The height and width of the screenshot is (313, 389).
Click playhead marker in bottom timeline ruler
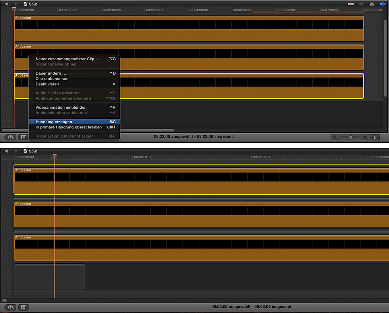click(55, 156)
